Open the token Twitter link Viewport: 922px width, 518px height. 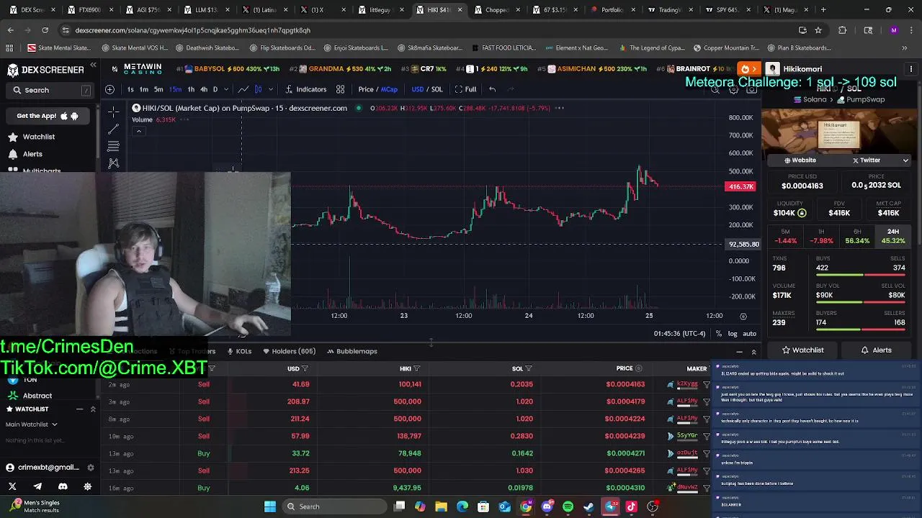coord(867,160)
